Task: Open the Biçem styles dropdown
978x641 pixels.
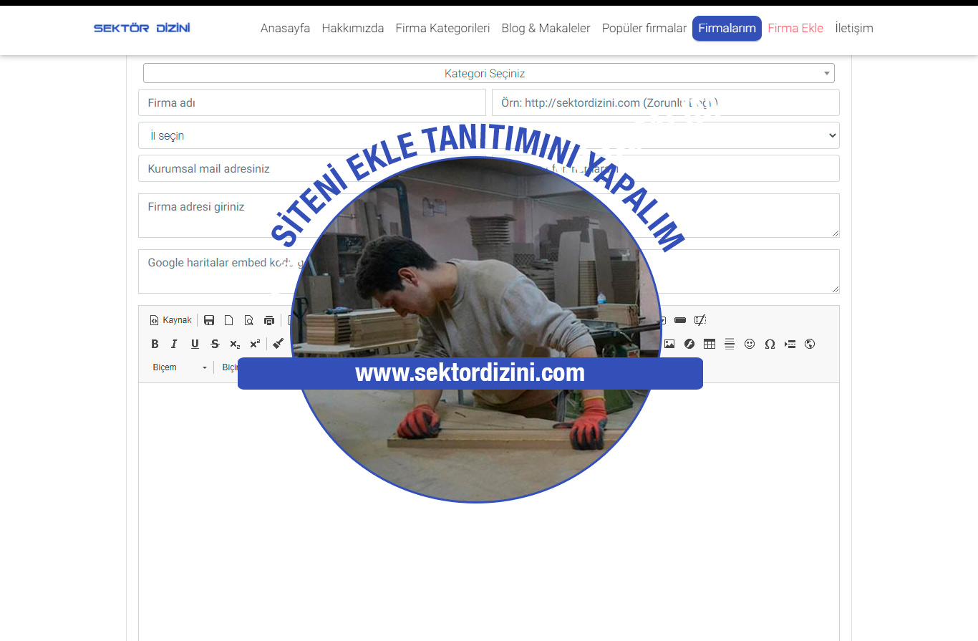Action: pyautogui.click(x=179, y=367)
